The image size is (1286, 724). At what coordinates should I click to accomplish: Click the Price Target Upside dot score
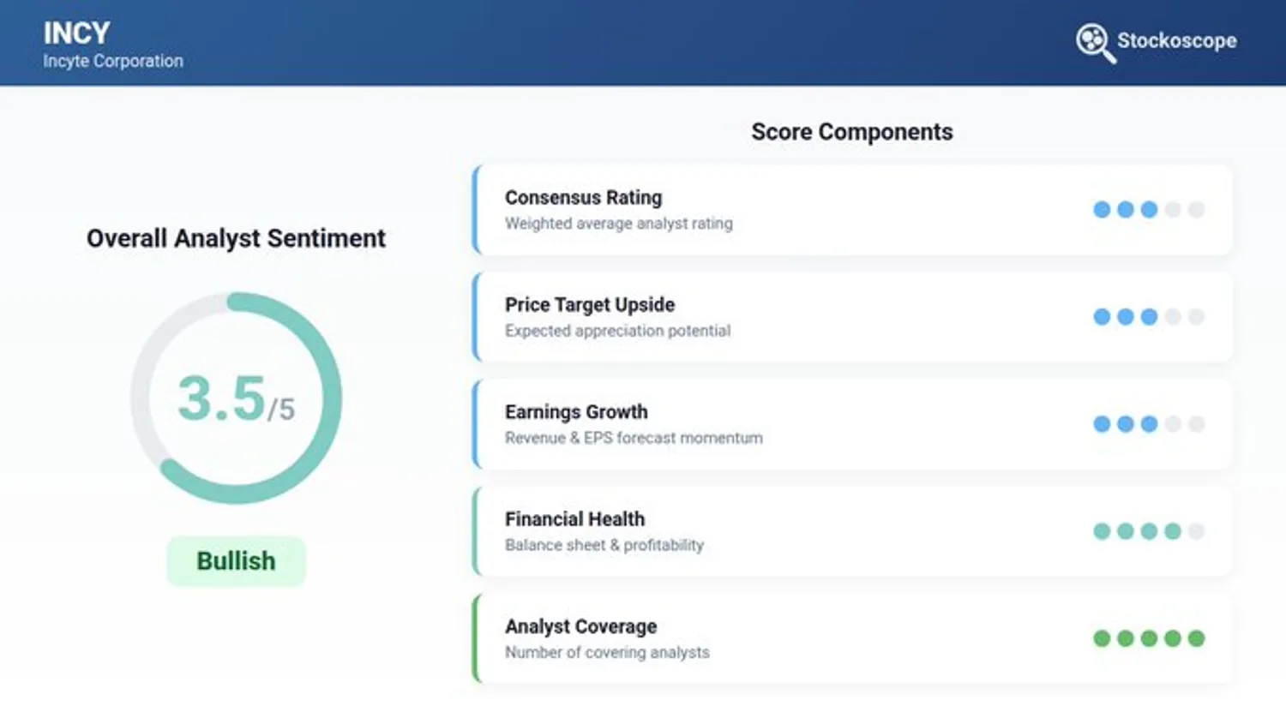1149,317
